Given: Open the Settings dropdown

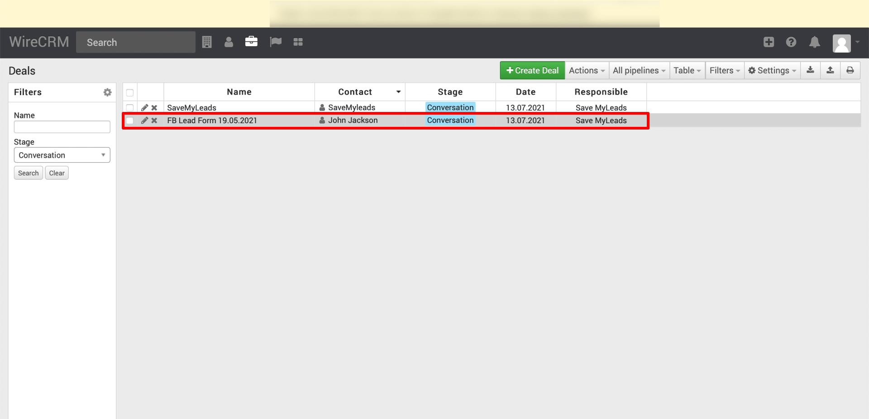Looking at the screenshot, I should click(x=772, y=70).
